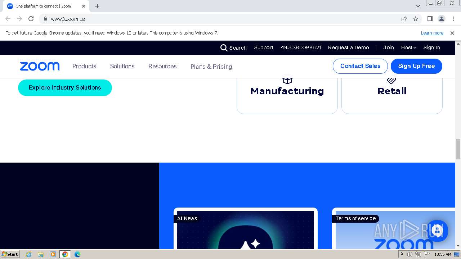Viewport: 461px width, 259px height.
Task: Dismiss the Chrome update notification bar
Action: [x=452, y=33]
